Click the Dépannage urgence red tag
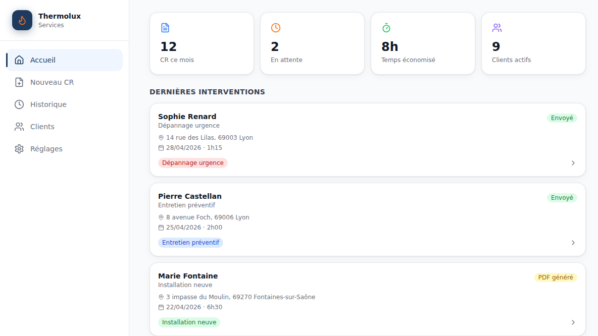The image size is (598, 336). pos(192,163)
